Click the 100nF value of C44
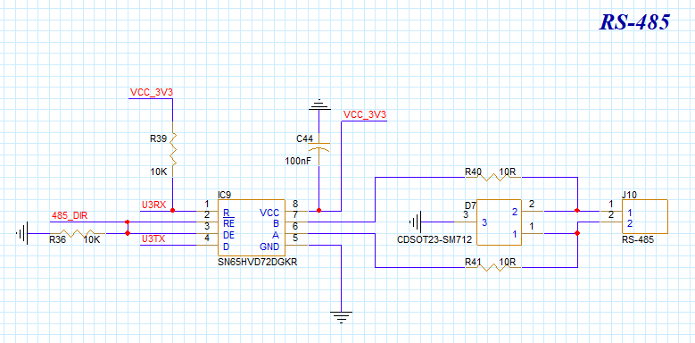Image resolution: width=695 pixels, height=343 pixels. [298, 161]
